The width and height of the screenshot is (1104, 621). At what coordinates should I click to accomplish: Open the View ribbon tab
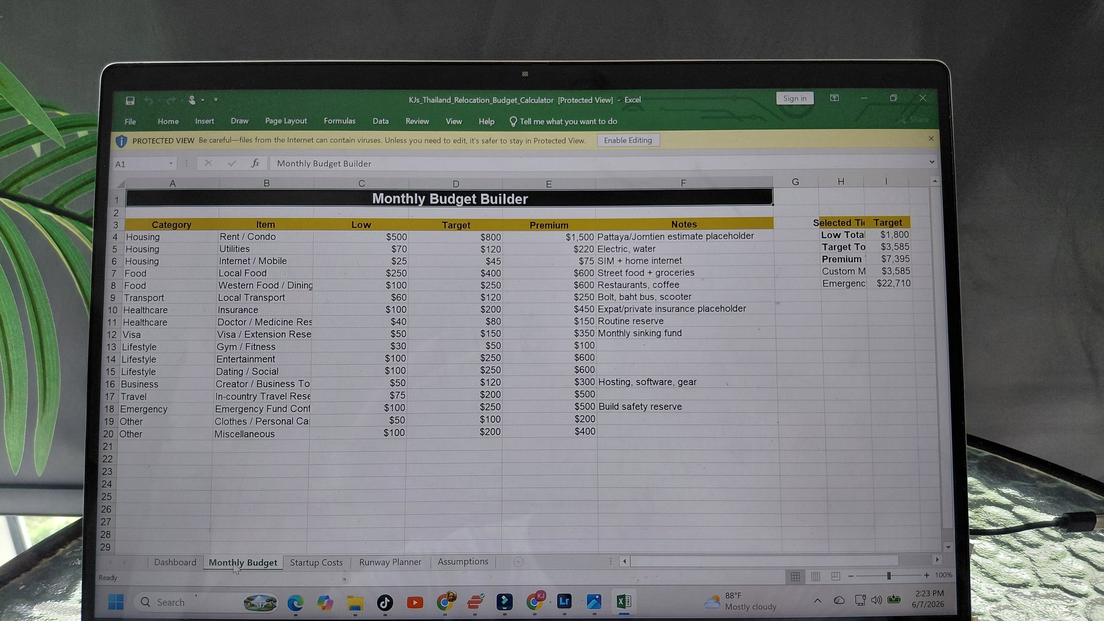pos(454,121)
